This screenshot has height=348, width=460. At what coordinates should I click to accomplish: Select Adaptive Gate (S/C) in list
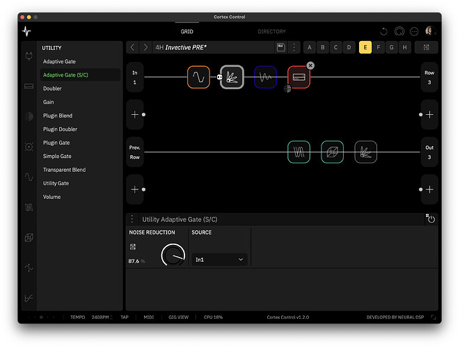point(80,75)
